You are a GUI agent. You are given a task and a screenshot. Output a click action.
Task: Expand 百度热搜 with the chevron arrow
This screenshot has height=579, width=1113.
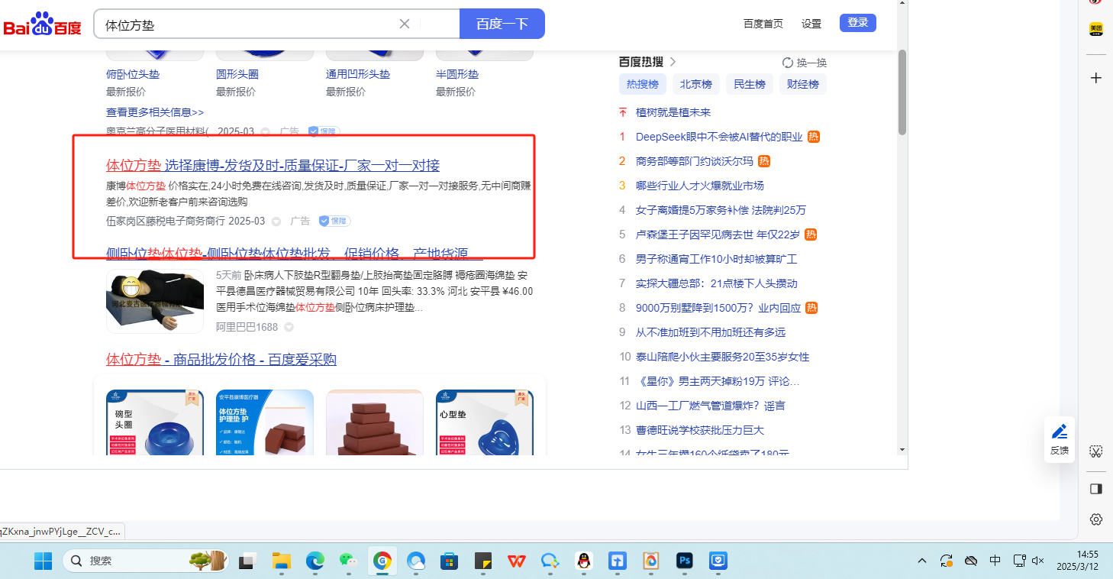pos(673,62)
